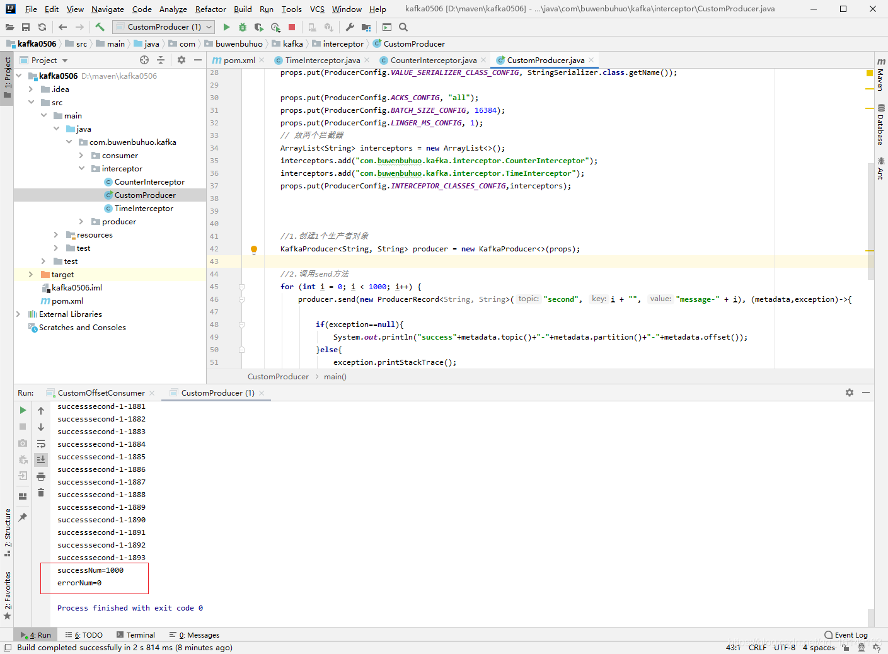The height and width of the screenshot is (654, 888).
Task: Run with coverage icon
Action: point(259,27)
